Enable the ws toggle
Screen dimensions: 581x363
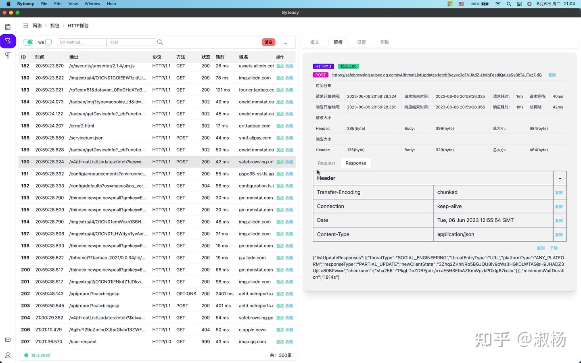(x=48, y=42)
